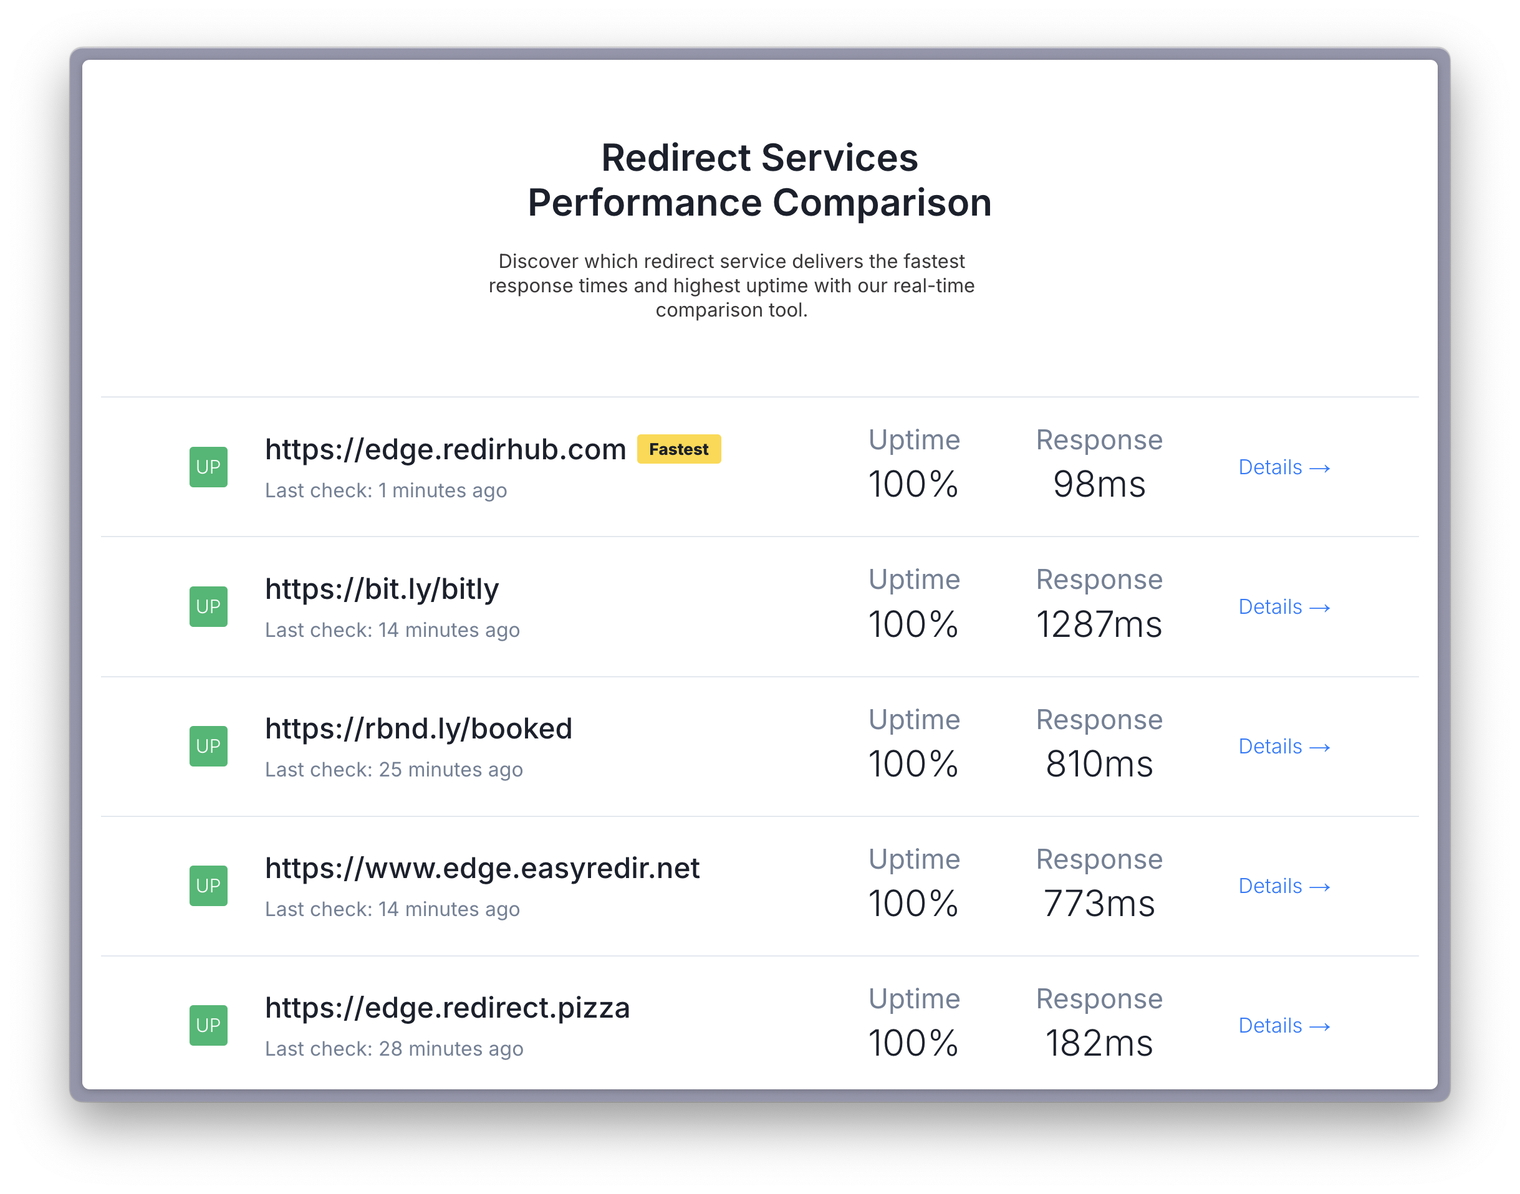Click the UP badge beside rbnd.ly/booked
This screenshot has height=1194, width=1520.
(x=208, y=746)
